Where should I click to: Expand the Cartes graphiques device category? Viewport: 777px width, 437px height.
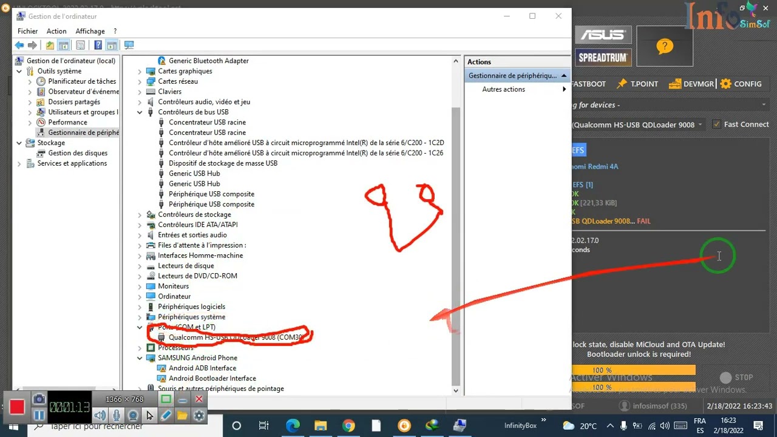(140, 71)
